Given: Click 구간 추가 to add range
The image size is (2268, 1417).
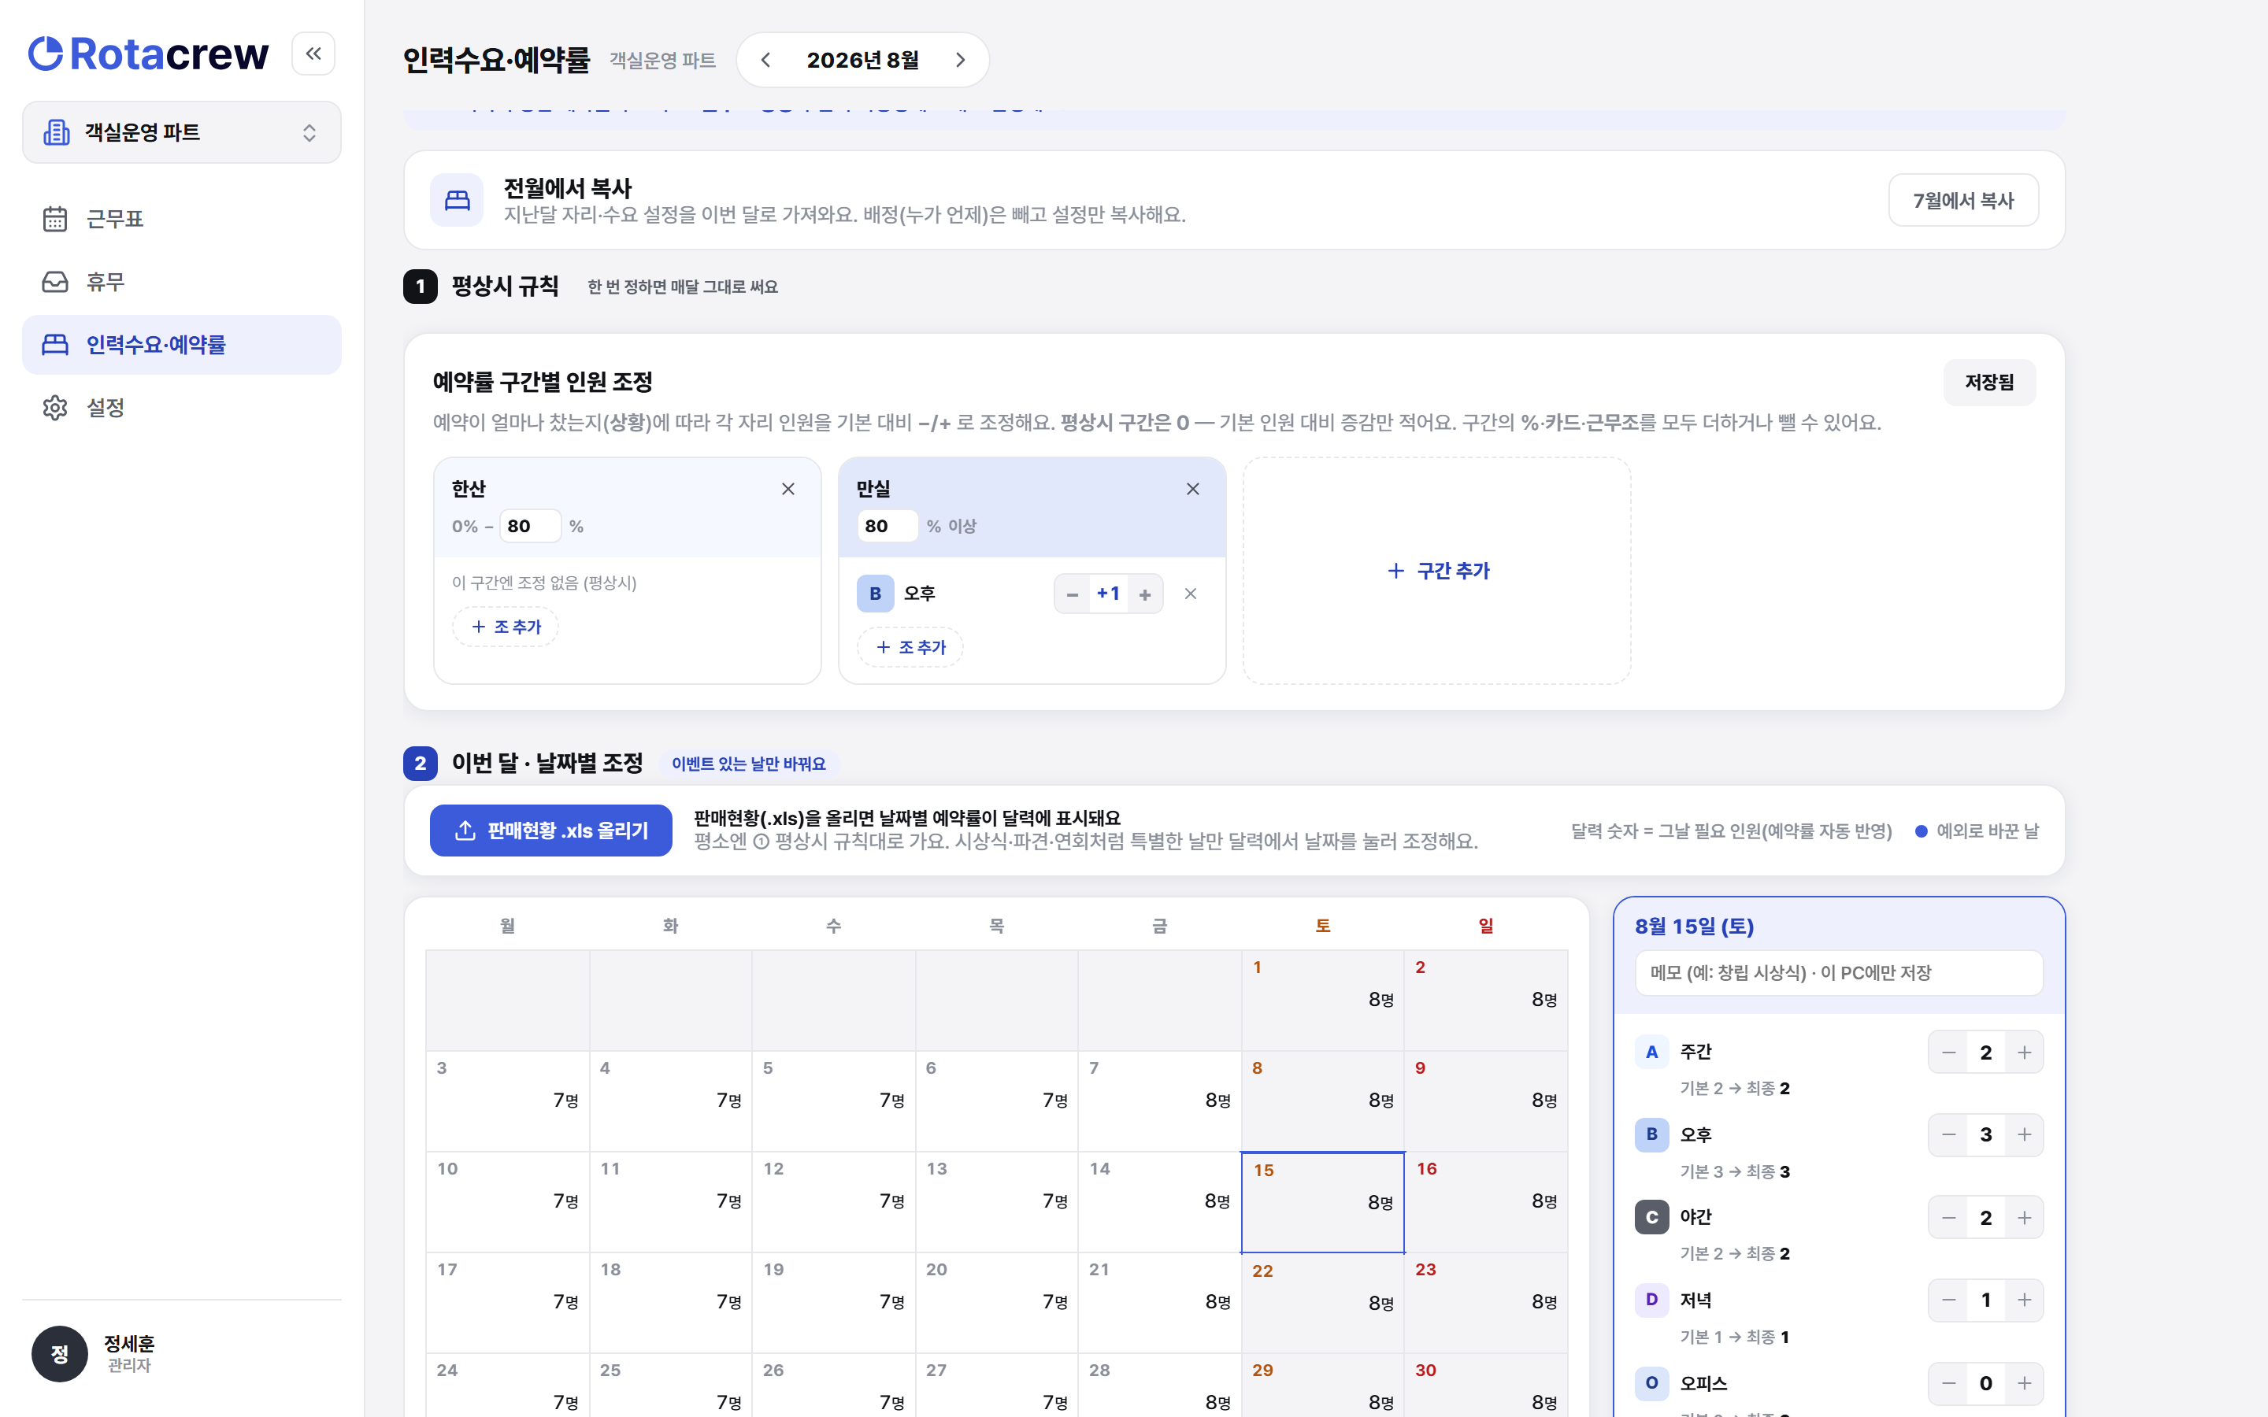Looking at the screenshot, I should [1436, 571].
